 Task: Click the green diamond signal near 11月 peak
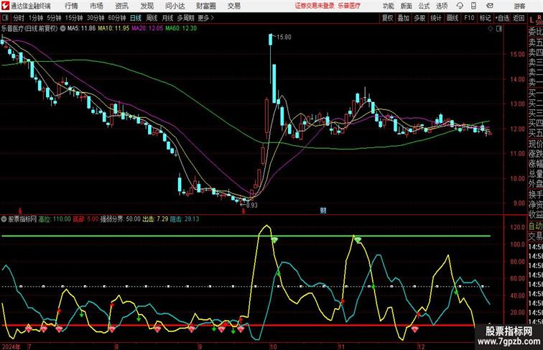pyautogui.click(x=358, y=240)
